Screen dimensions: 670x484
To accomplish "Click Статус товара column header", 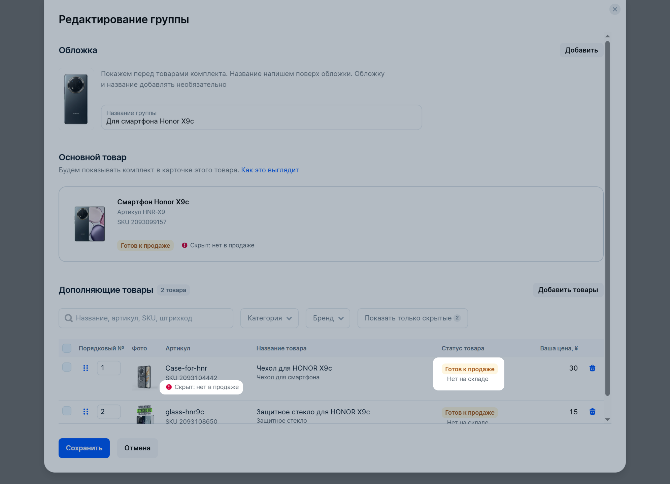I will (463, 348).
